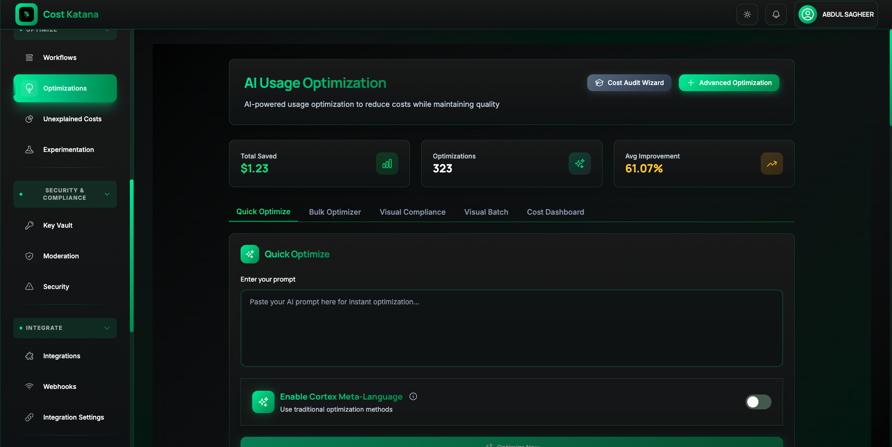The width and height of the screenshot is (892, 447).
Task: Open the notifications bell
Action: [x=776, y=14]
